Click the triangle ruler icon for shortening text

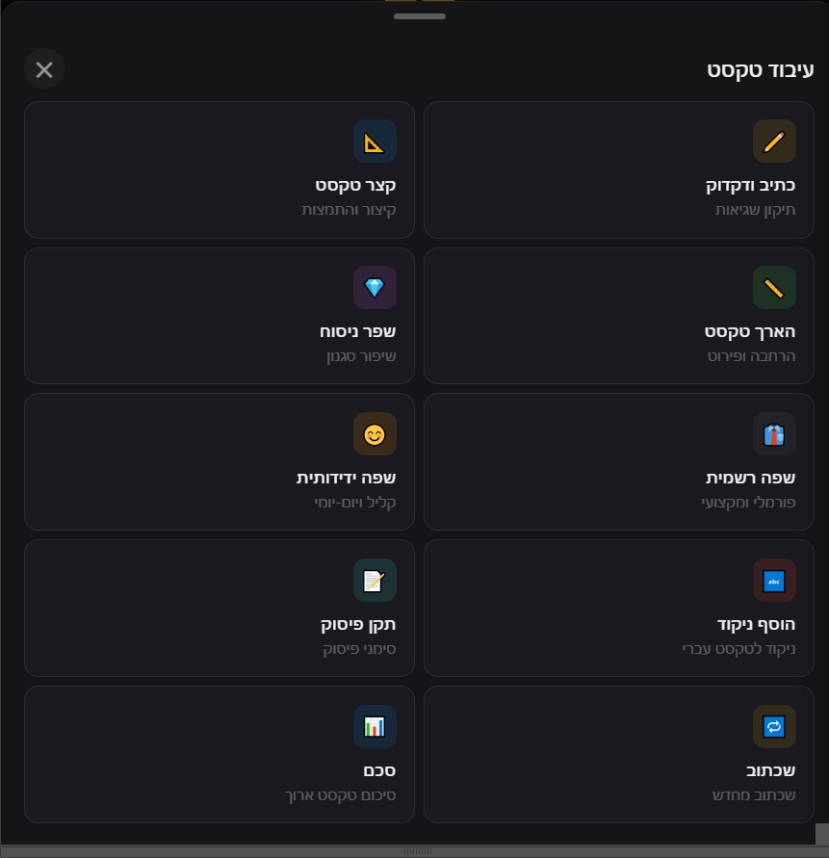click(375, 142)
